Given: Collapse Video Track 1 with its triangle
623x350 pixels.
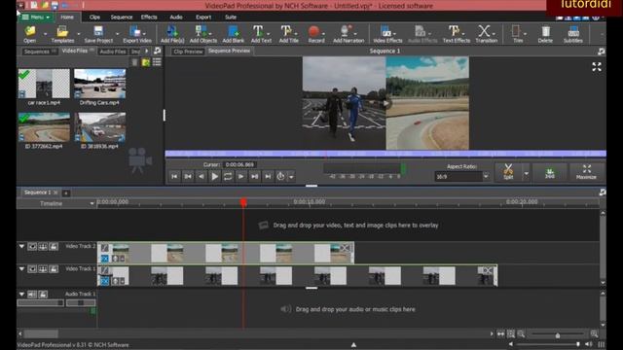Looking at the screenshot, I should pos(21,268).
